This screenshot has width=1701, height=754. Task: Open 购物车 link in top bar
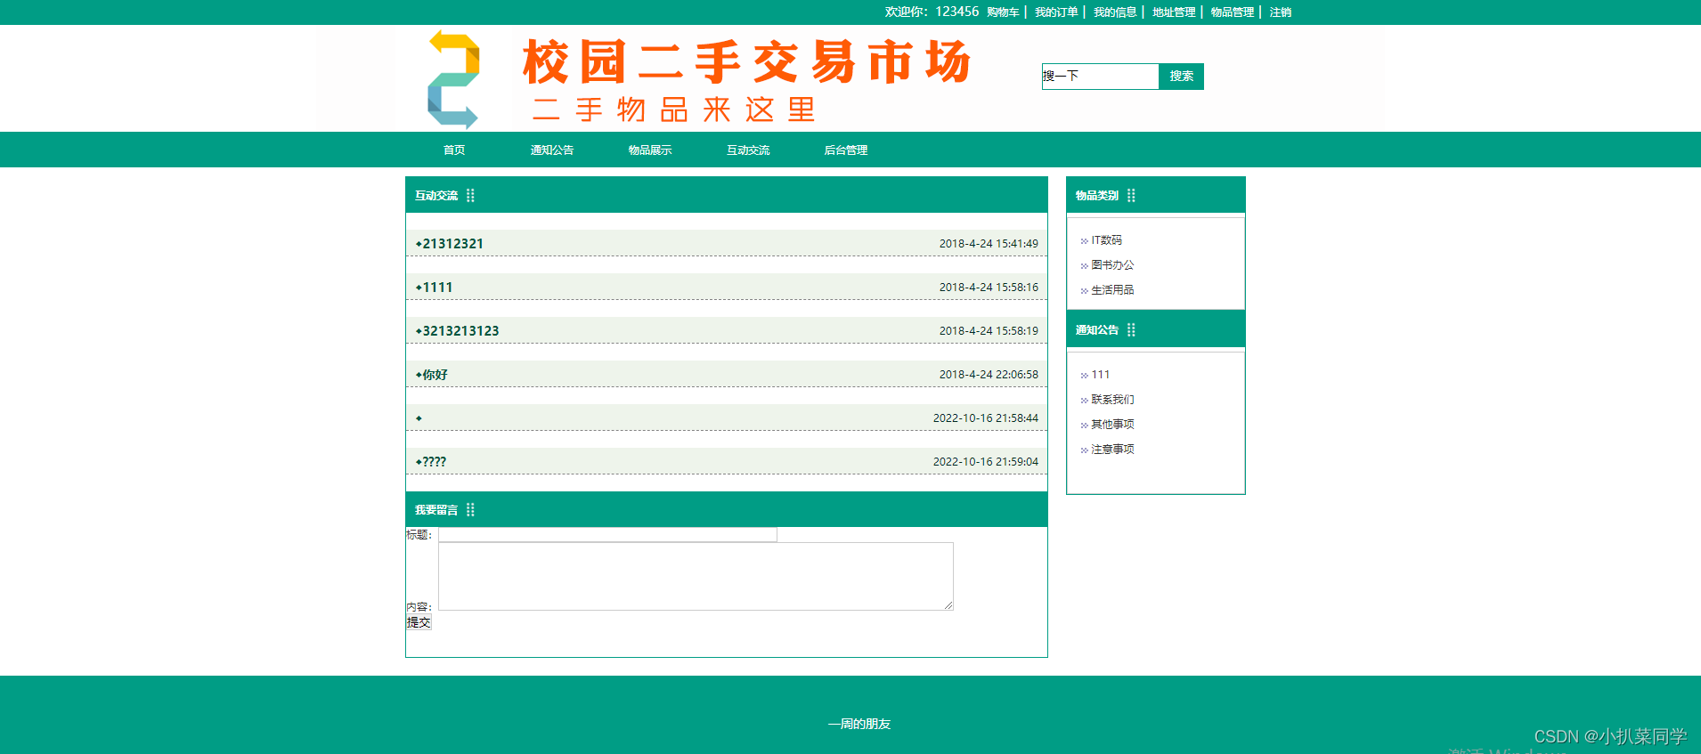tap(1003, 12)
